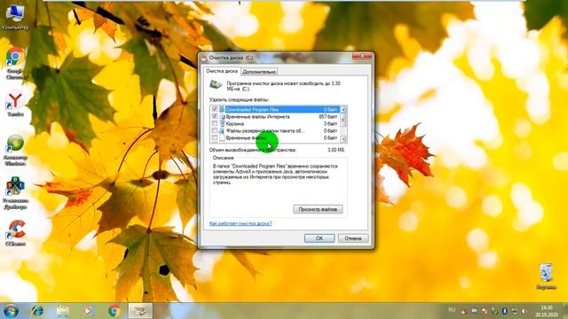Open the green globe desktop shortcut
Viewport: 568px width, 319px height.
tap(15, 150)
